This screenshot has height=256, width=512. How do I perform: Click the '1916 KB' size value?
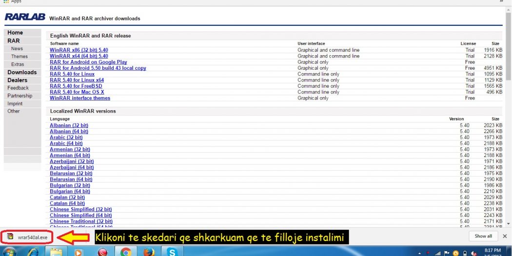(493, 50)
